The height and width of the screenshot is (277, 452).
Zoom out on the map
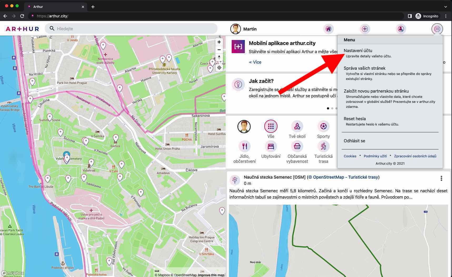[219, 50]
